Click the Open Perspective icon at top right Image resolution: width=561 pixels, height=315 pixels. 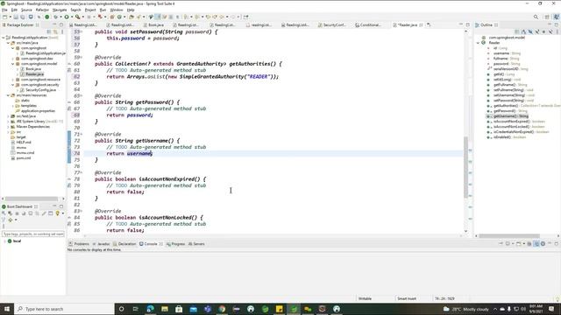[547, 17]
